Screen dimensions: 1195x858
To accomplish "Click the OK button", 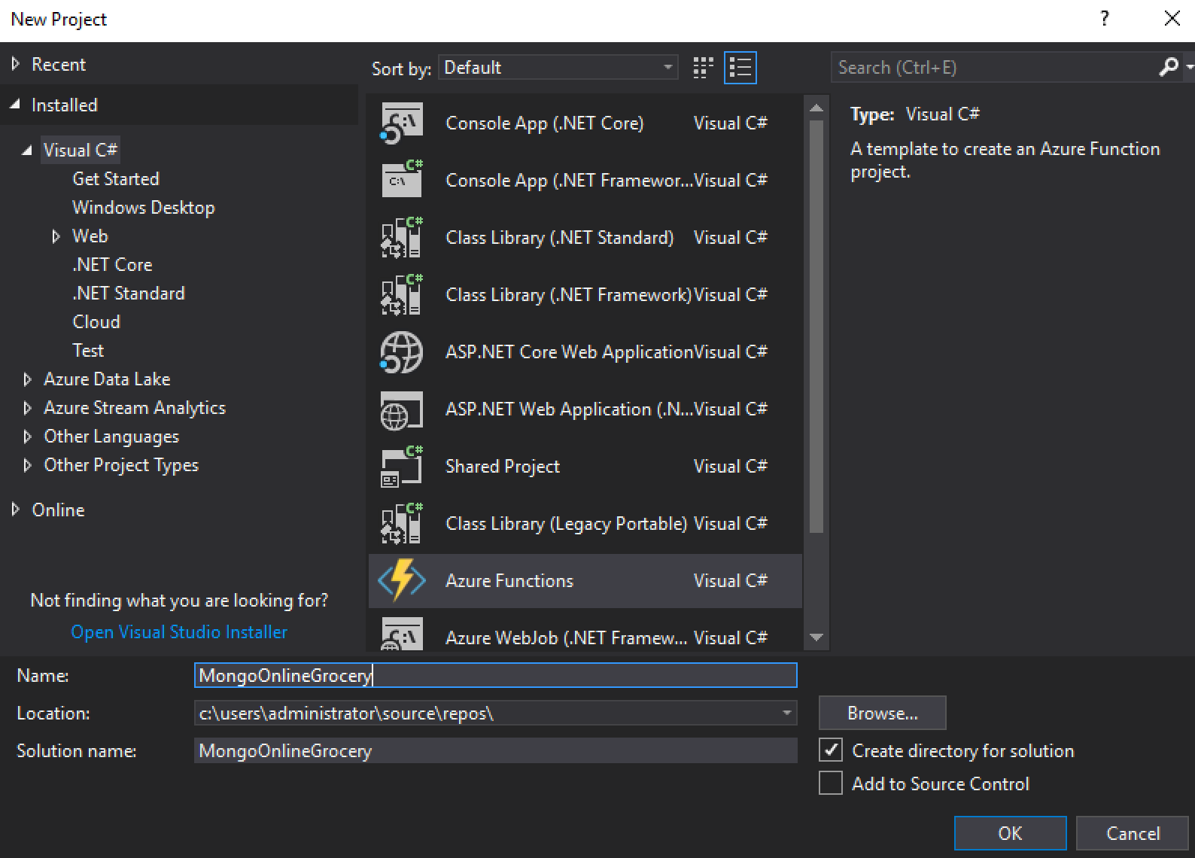I will pyautogui.click(x=1010, y=833).
